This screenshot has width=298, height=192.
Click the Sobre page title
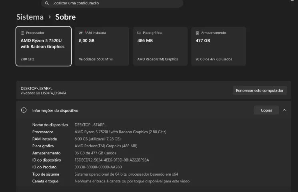65,17
